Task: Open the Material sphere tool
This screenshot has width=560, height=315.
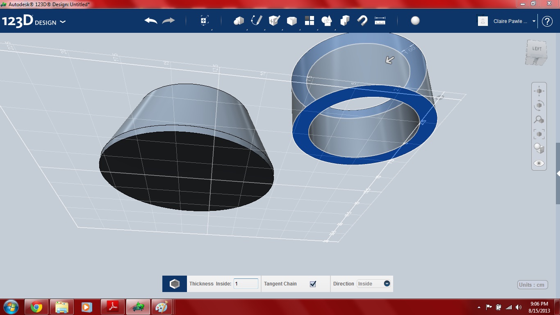Action: pyautogui.click(x=415, y=21)
